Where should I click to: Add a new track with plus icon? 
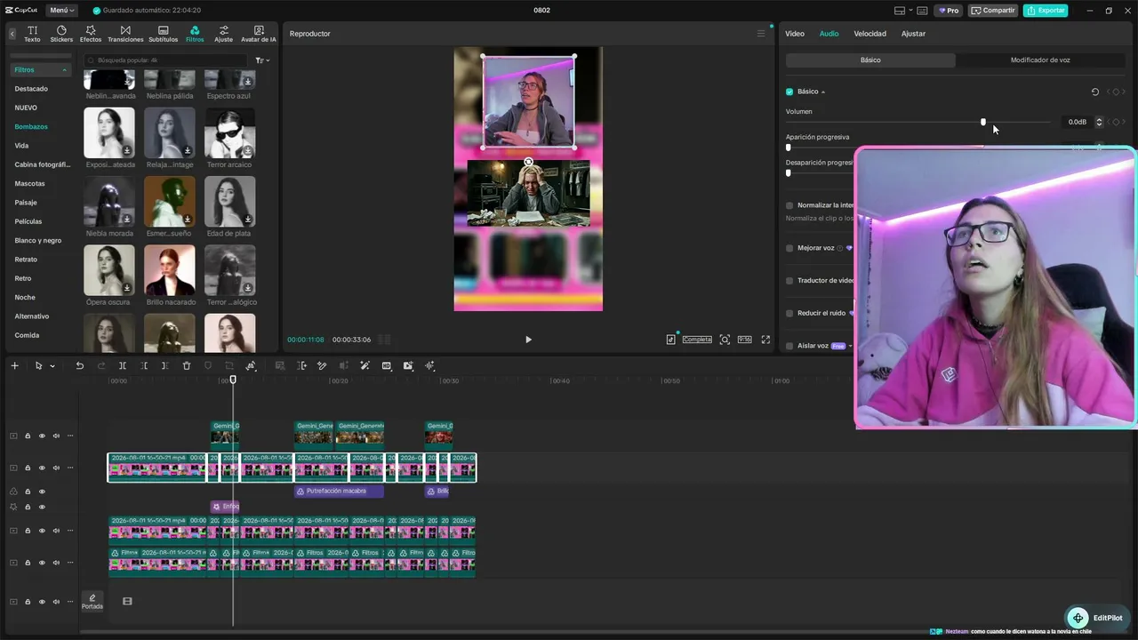coord(14,365)
